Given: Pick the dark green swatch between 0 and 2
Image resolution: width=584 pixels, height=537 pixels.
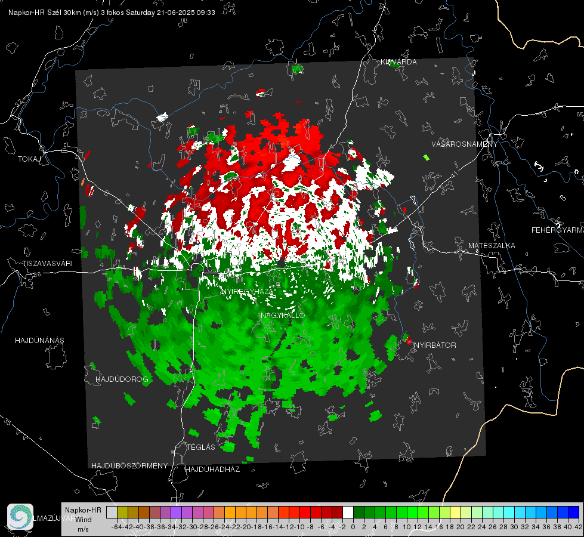Looking at the screenshot, I should point(359,512).
